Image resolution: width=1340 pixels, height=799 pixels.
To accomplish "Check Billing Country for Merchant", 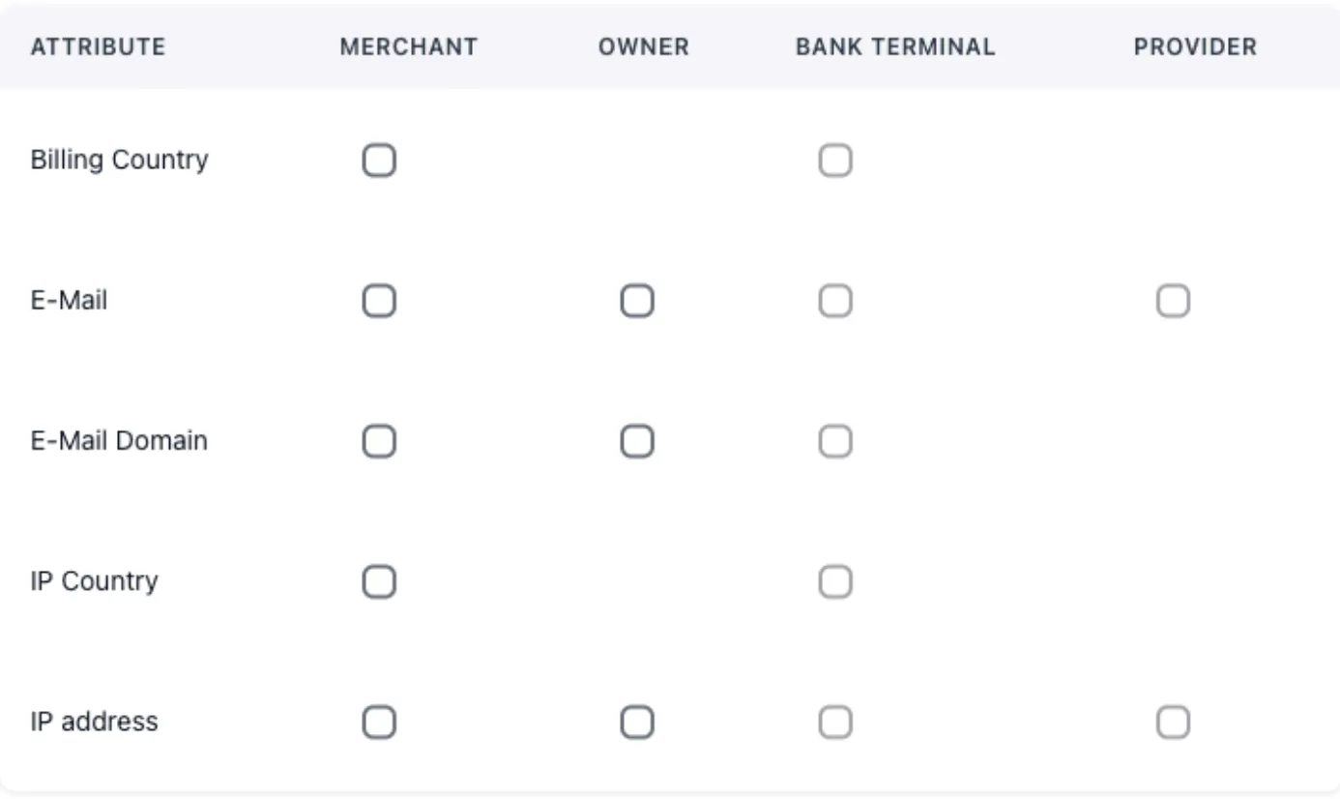I will [x=379, y=161].
